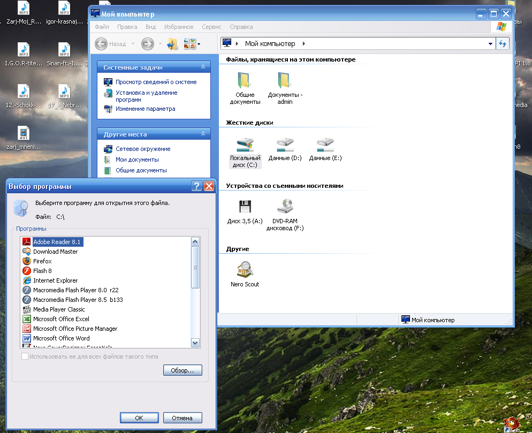Open the Избранное menu
The width and height of the screenshot is (532, 433).
click(x=179, y=27)
